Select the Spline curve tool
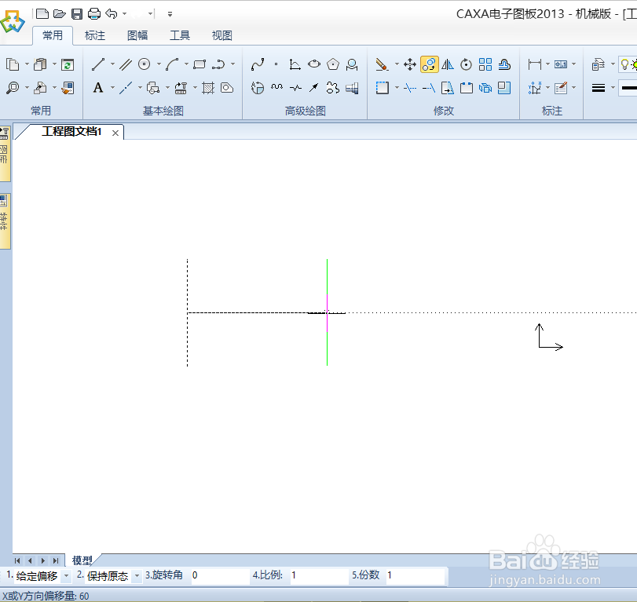This screenshot has height=602, width=637. [x=258, y=64]
